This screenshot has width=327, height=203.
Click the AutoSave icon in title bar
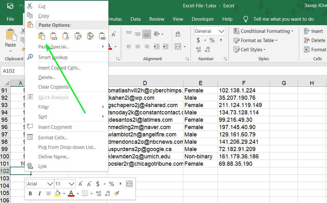(x=11, y=6)
